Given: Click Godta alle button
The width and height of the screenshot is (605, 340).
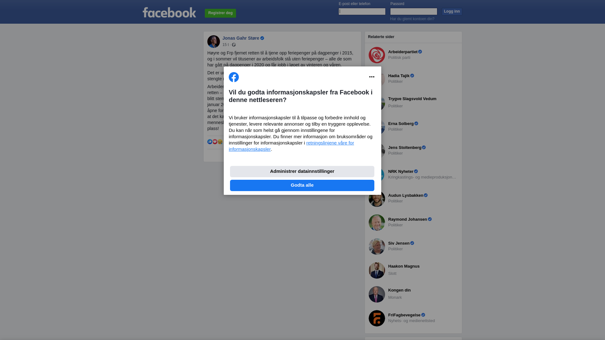Looking at the screenshot, I should [302, 185].
